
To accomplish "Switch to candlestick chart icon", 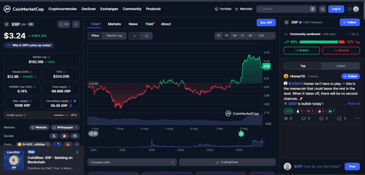I will click(146, 36).
